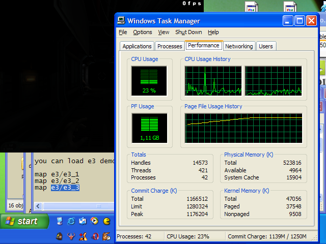Click the Available value 4964

(x=295, y=170)
